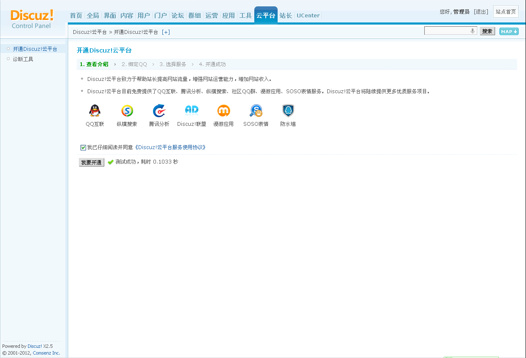The image size is (526, 358).
Task: Click the Discuz! link in footer
Action: (35, 346)
